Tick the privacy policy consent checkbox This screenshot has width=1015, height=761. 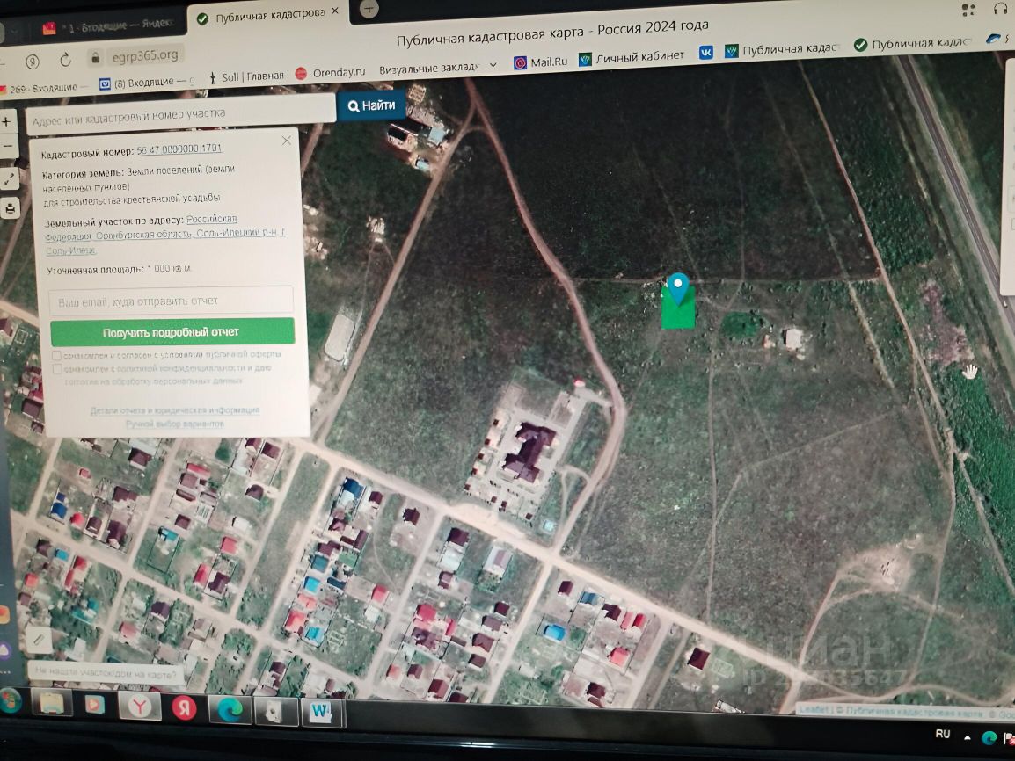click(x=57, y=369)
